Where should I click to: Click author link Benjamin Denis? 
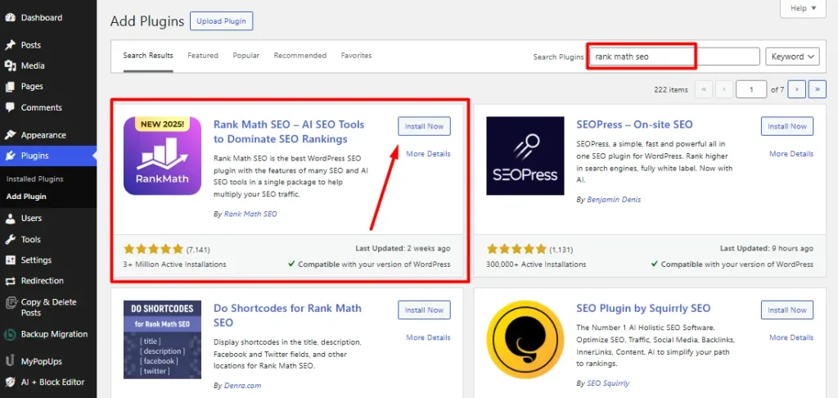[x=614, y=200]
